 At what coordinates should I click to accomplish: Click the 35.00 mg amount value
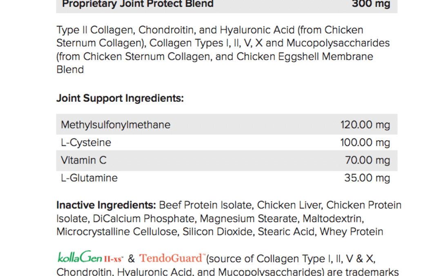[367, 178]
